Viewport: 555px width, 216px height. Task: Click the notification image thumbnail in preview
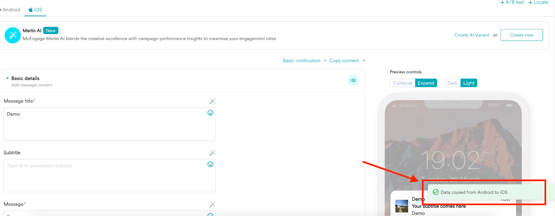402,206
